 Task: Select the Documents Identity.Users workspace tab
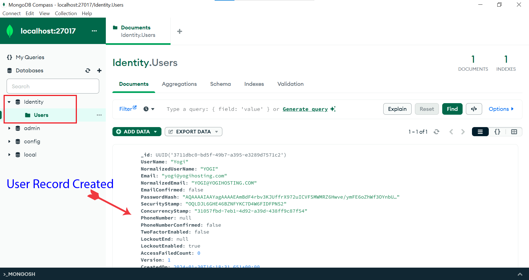(x=138, y=31)
